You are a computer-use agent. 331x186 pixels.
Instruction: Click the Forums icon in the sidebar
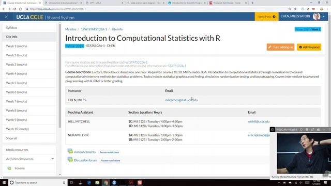9,168
